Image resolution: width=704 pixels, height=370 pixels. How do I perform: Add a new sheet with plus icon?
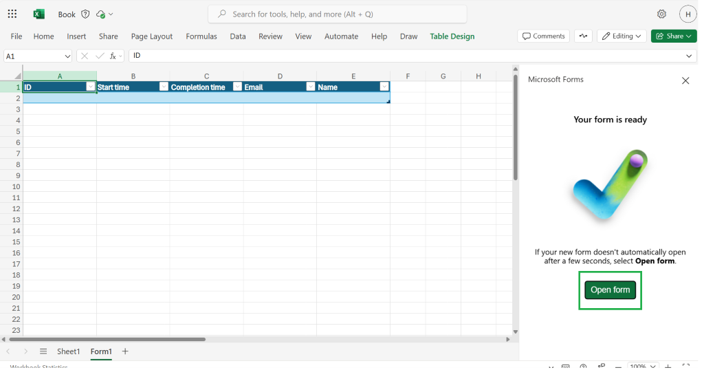(x=125, y=351)
